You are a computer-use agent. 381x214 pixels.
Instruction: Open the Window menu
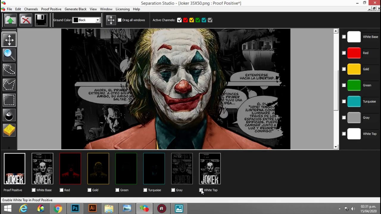click(x=106, y=9)
